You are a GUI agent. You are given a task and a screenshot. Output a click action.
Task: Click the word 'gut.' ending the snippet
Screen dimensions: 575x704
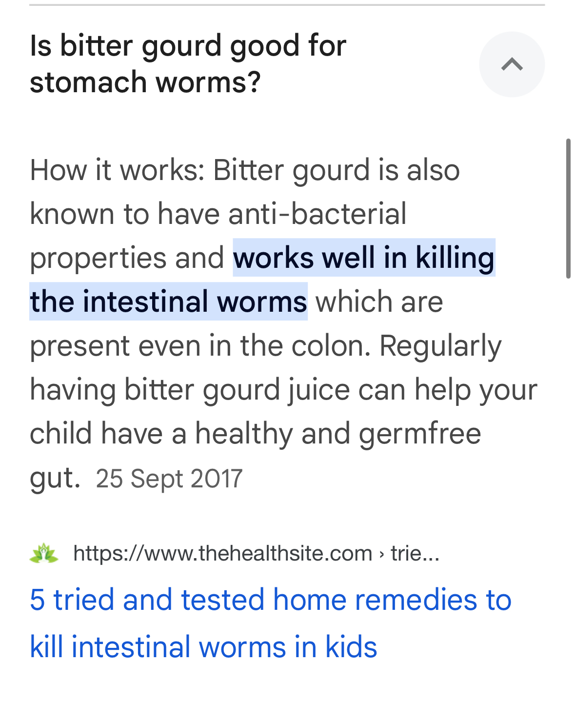pyautogui.click(x=55, y=478)
